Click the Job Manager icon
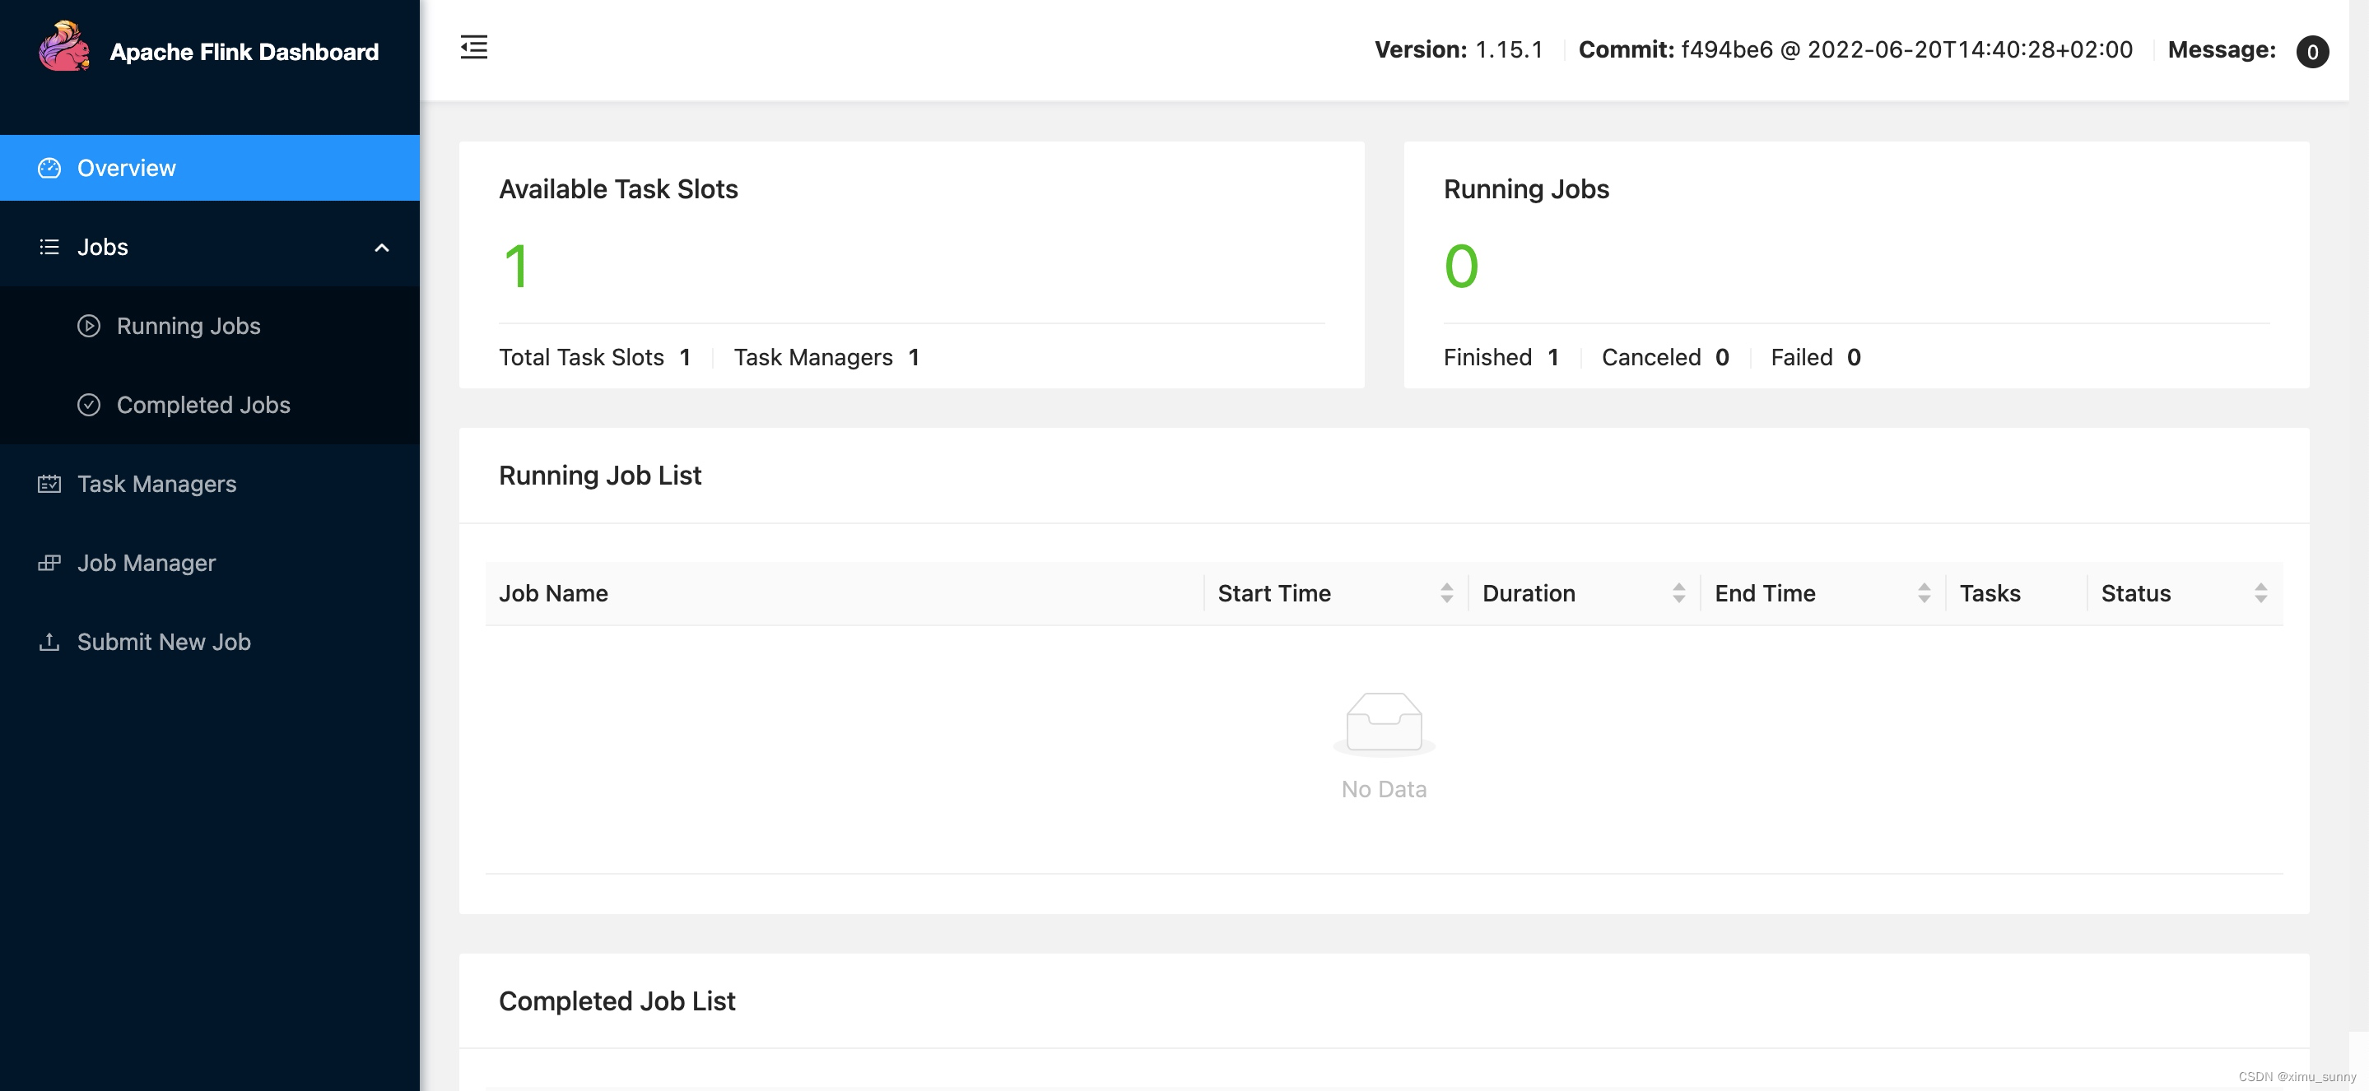2369x1091 pixels. coord(49,560)
